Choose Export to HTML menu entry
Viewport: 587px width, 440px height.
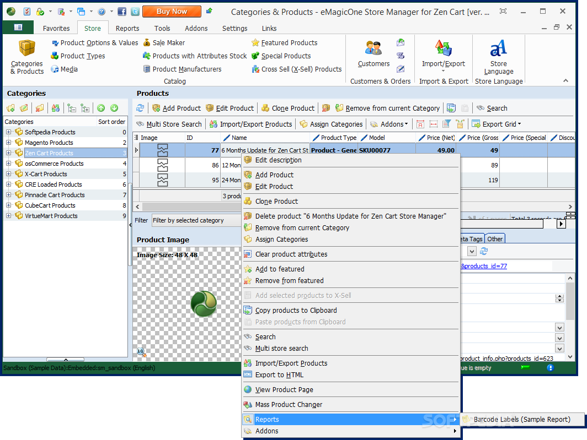[x=351, y=375]
